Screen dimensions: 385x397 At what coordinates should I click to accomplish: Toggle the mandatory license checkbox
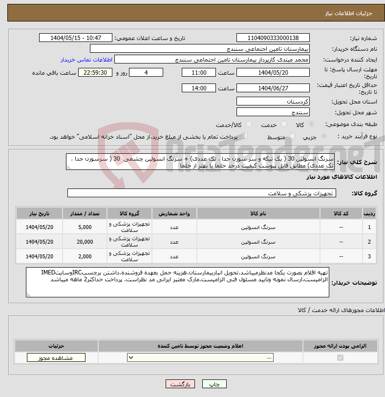click(340, 358)
